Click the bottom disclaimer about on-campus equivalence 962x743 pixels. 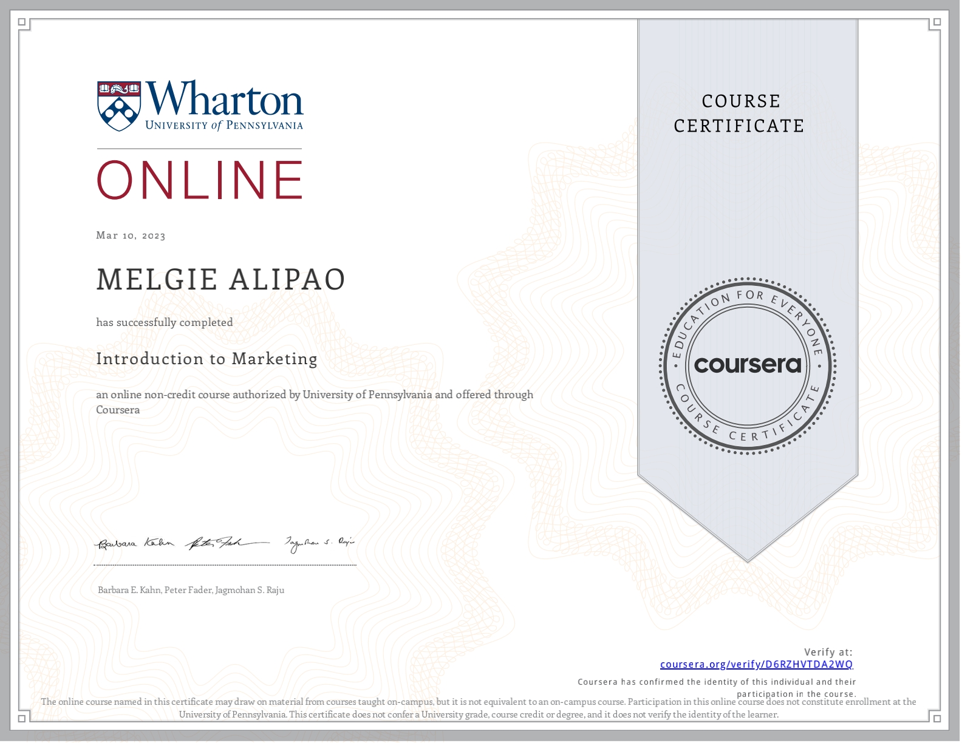pyautogui.click(x=479, y=708)
